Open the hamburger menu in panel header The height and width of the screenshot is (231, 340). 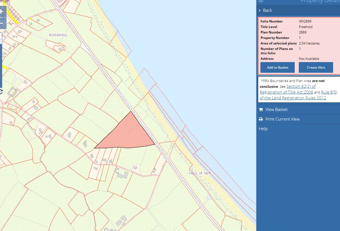(x=261, y=1)
